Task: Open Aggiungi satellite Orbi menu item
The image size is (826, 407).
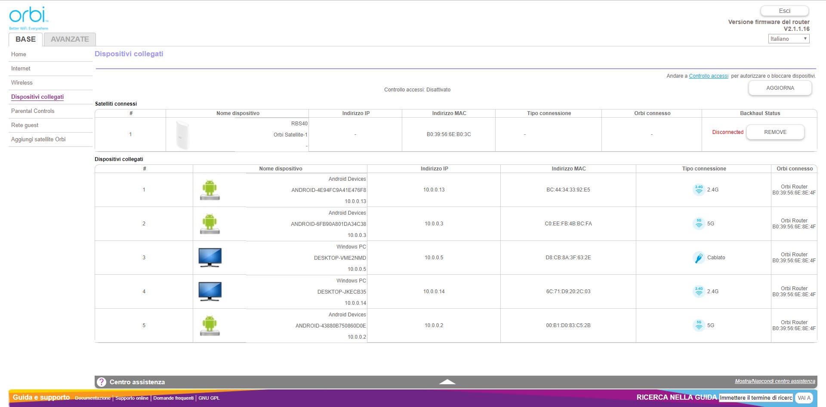Action: (x=38, y=139)
